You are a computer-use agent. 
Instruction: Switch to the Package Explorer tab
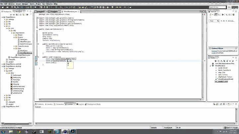coord(7,11)
